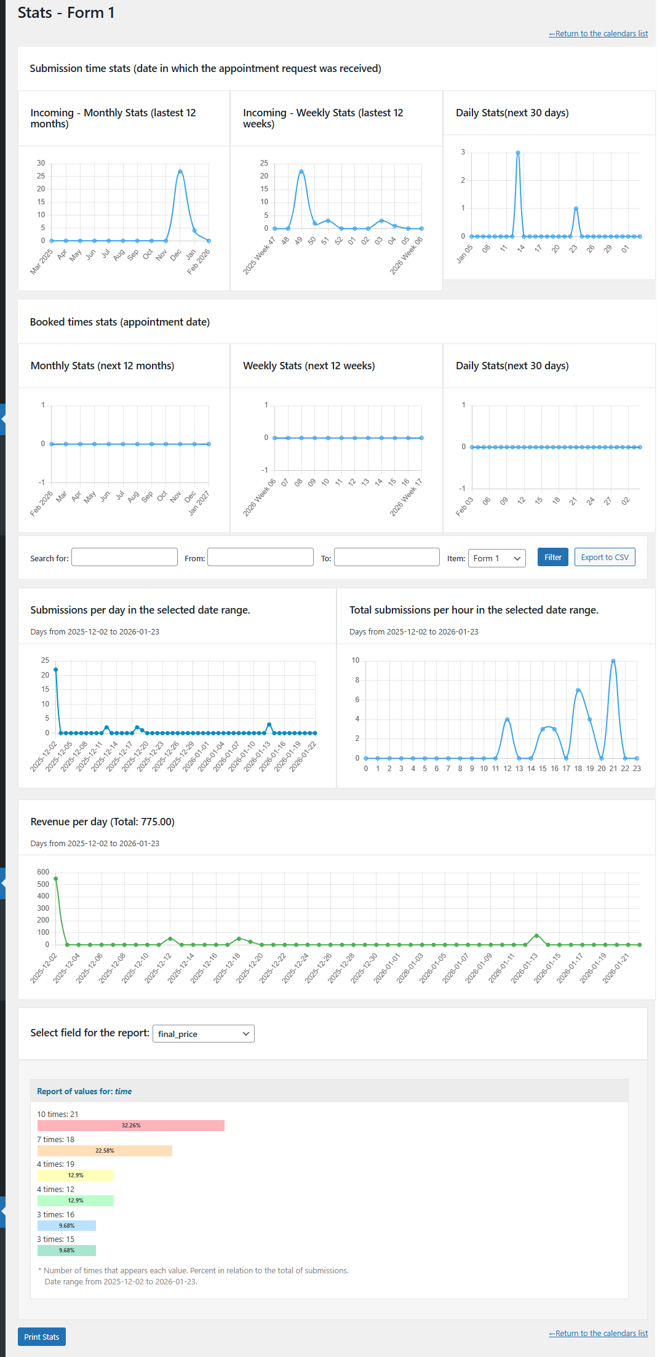Click the hour 18 peak in submissions per hour chart
This screenshot has width=657, height=1357.
pyautogui.click(x=578, y=690)
